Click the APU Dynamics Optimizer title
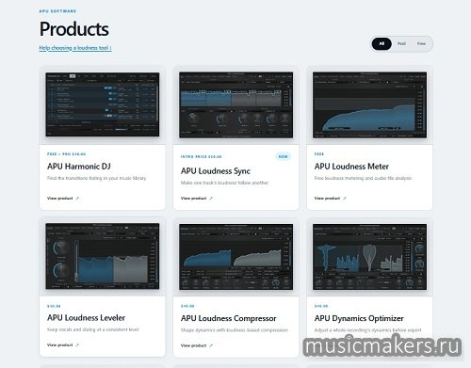 pyautogui.click(x=359, y=318)
